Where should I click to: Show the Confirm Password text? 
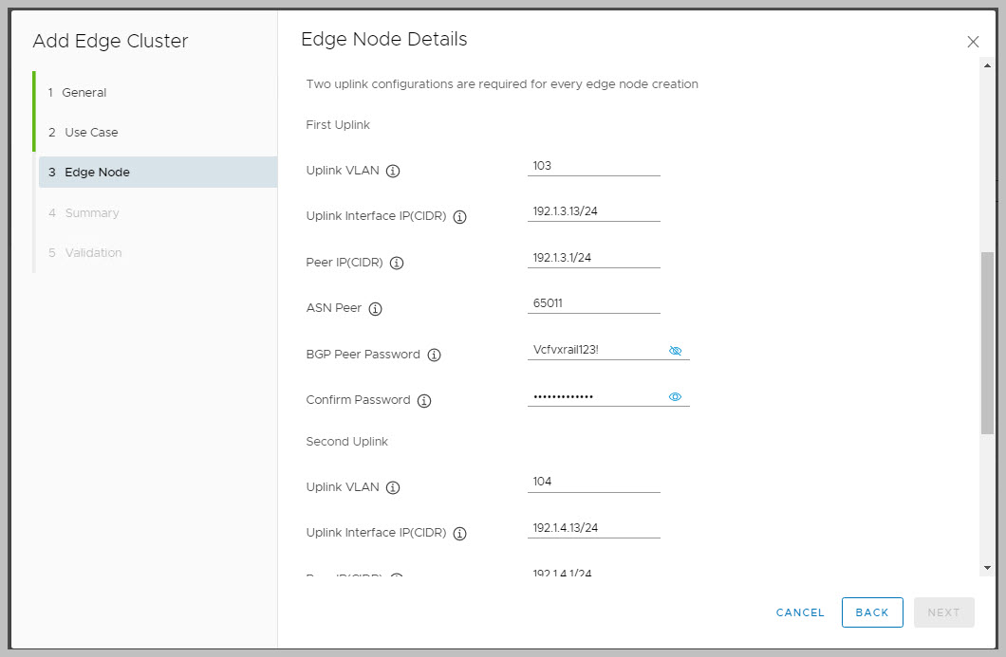(x=676, y=397)
